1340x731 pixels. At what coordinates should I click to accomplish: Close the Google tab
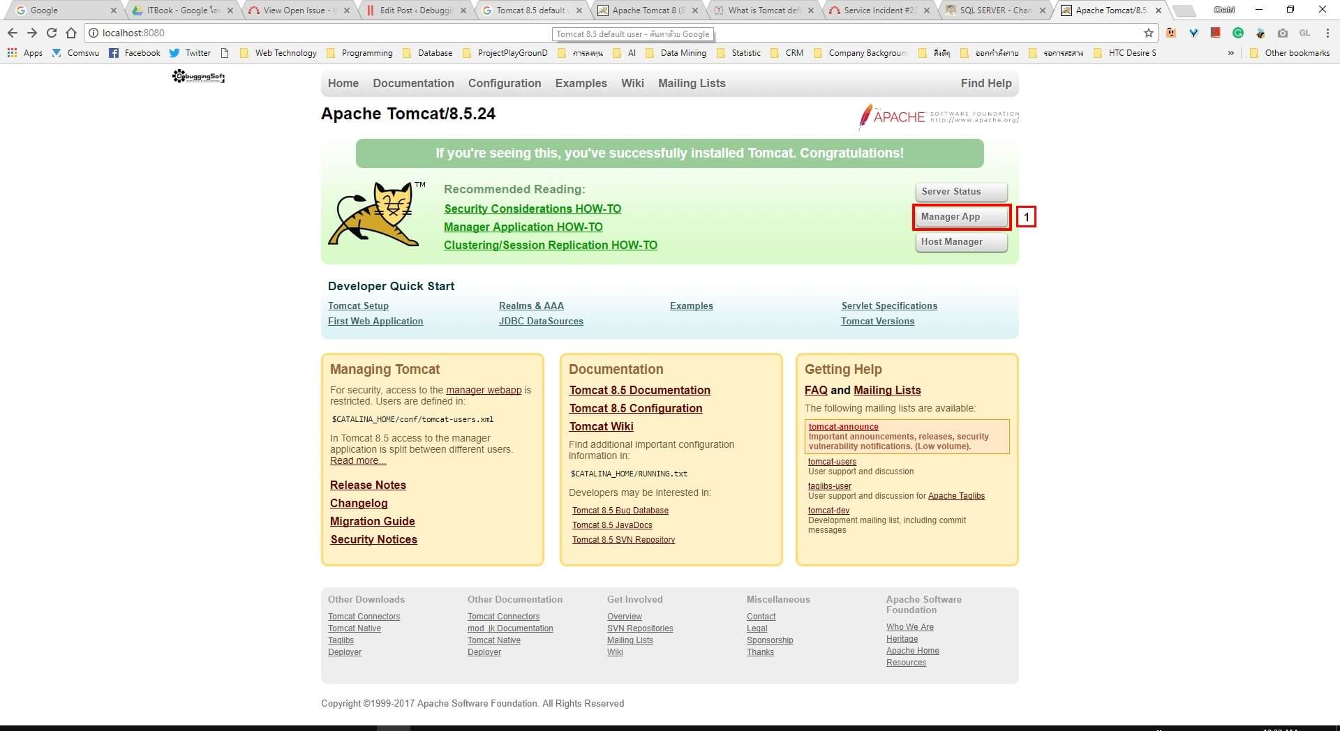click(114, 10)
